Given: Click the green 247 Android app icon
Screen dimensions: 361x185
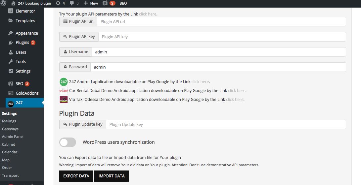Looking at the screenshot, I should [x=64, y=82].
